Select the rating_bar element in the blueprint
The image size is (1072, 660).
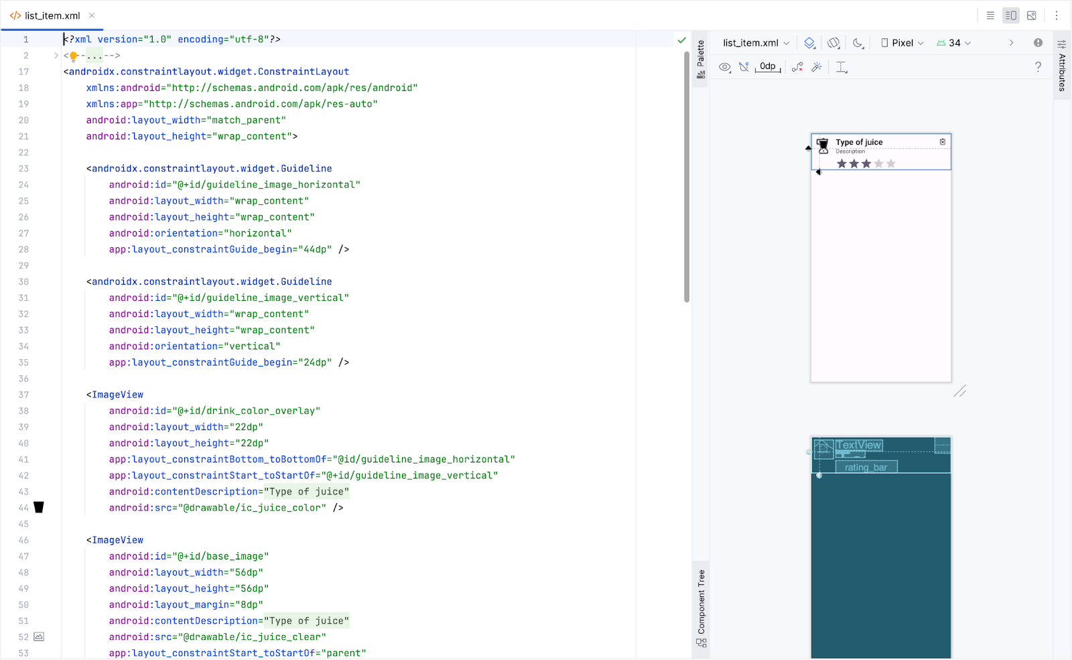[866, 467]
